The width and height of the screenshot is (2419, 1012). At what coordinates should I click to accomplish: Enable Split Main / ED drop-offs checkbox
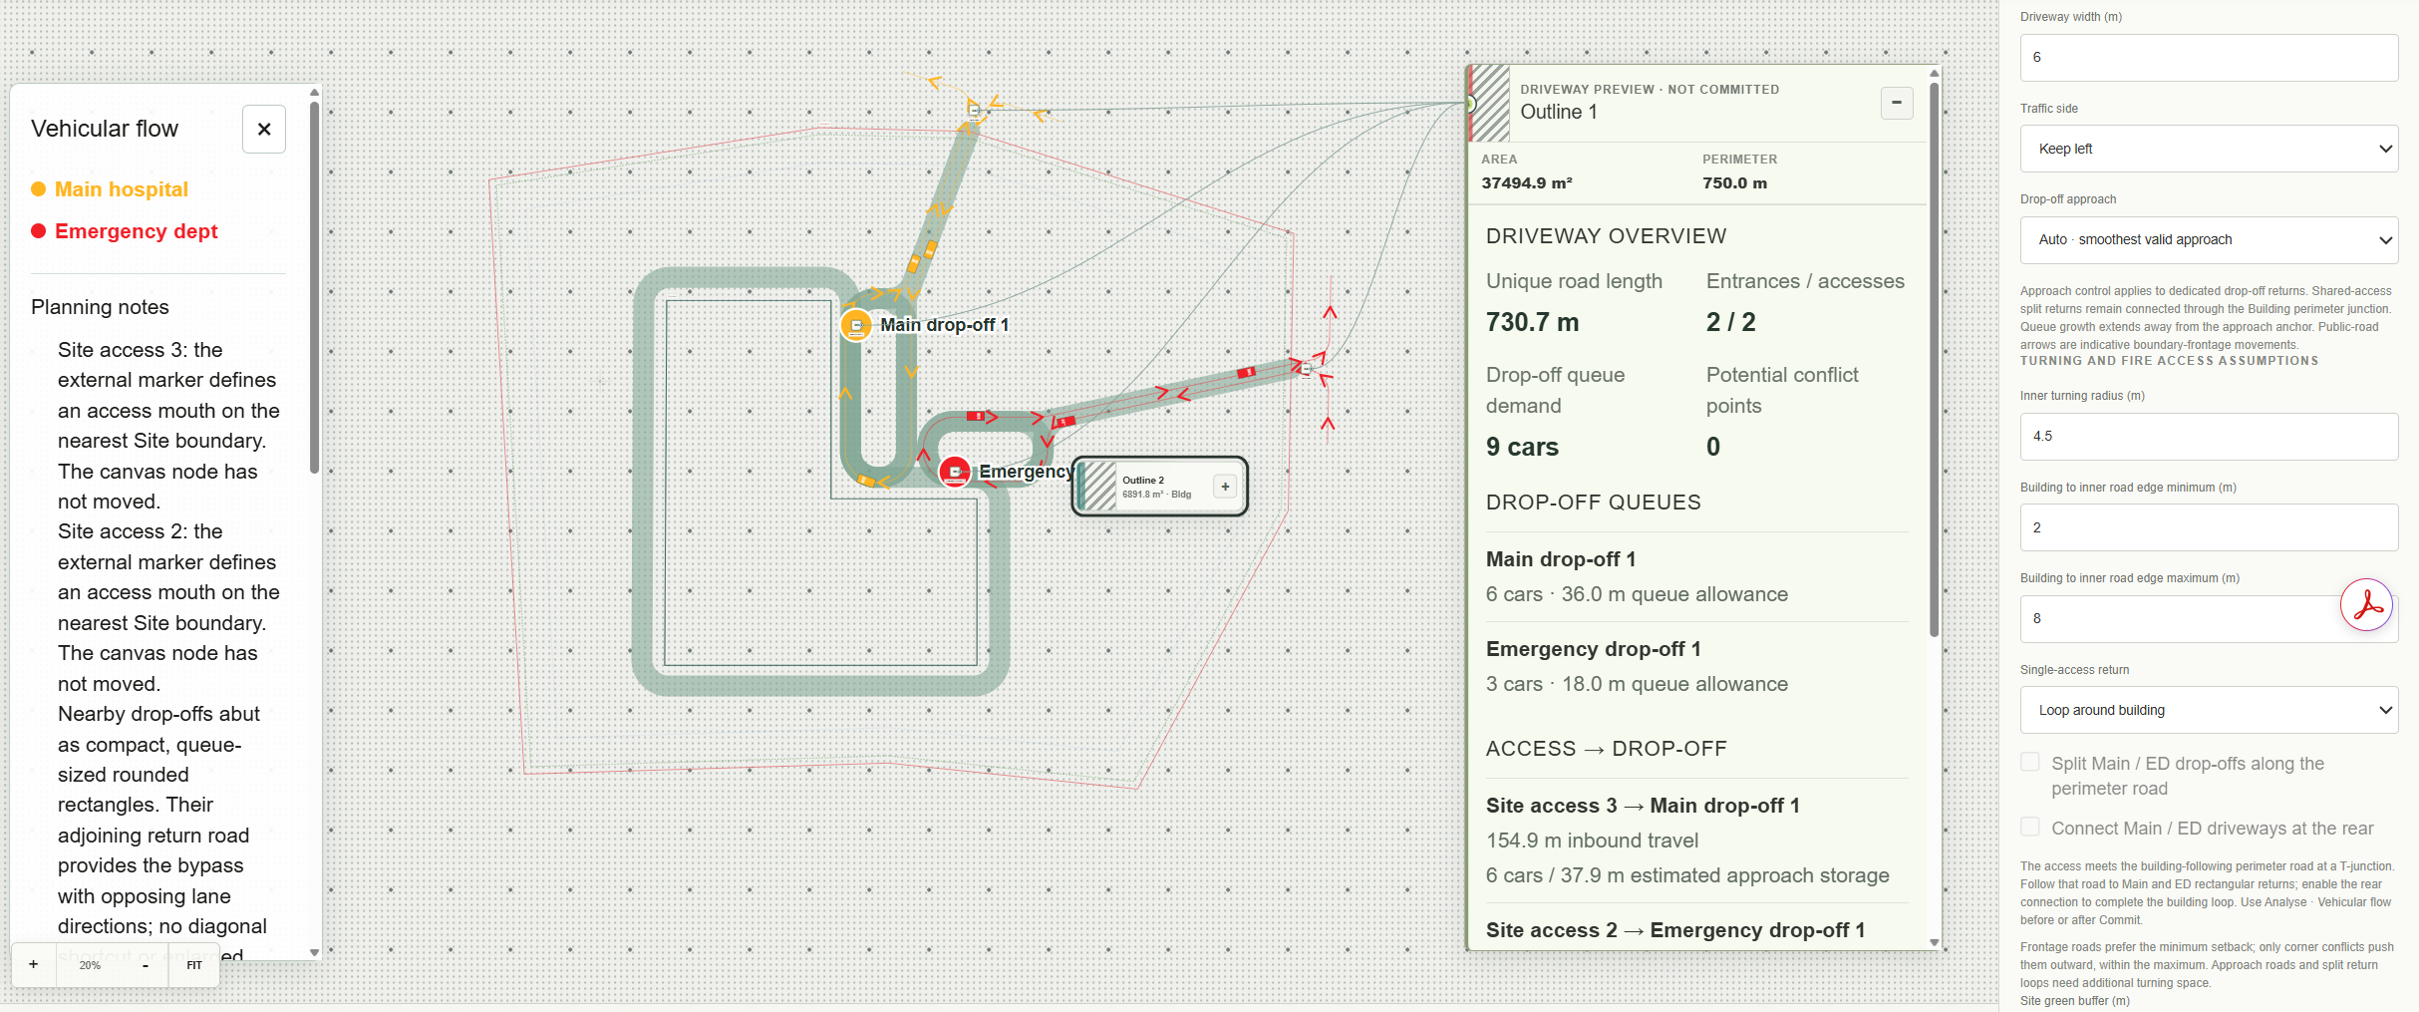pyautogui.click(x=2030, y=763)
